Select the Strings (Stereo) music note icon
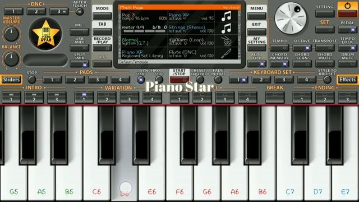Screen dimensions: 359x202 [x=226, y=29]
